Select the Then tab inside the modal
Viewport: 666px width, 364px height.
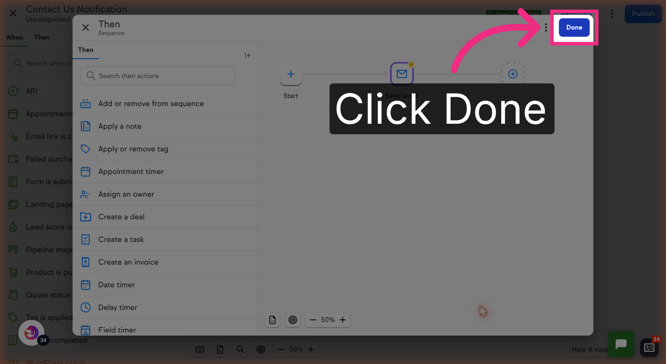coord(86,50)
